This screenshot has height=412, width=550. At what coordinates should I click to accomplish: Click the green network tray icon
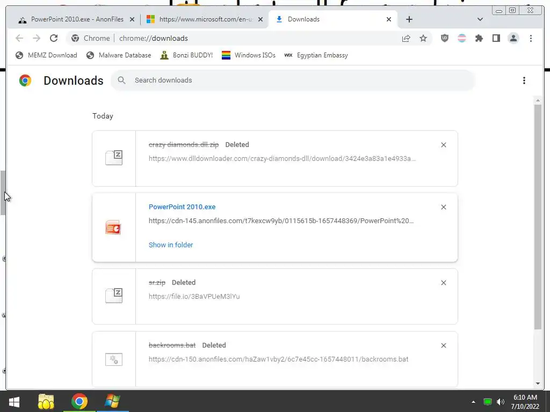pyautogui.click(x=487, y=402)
